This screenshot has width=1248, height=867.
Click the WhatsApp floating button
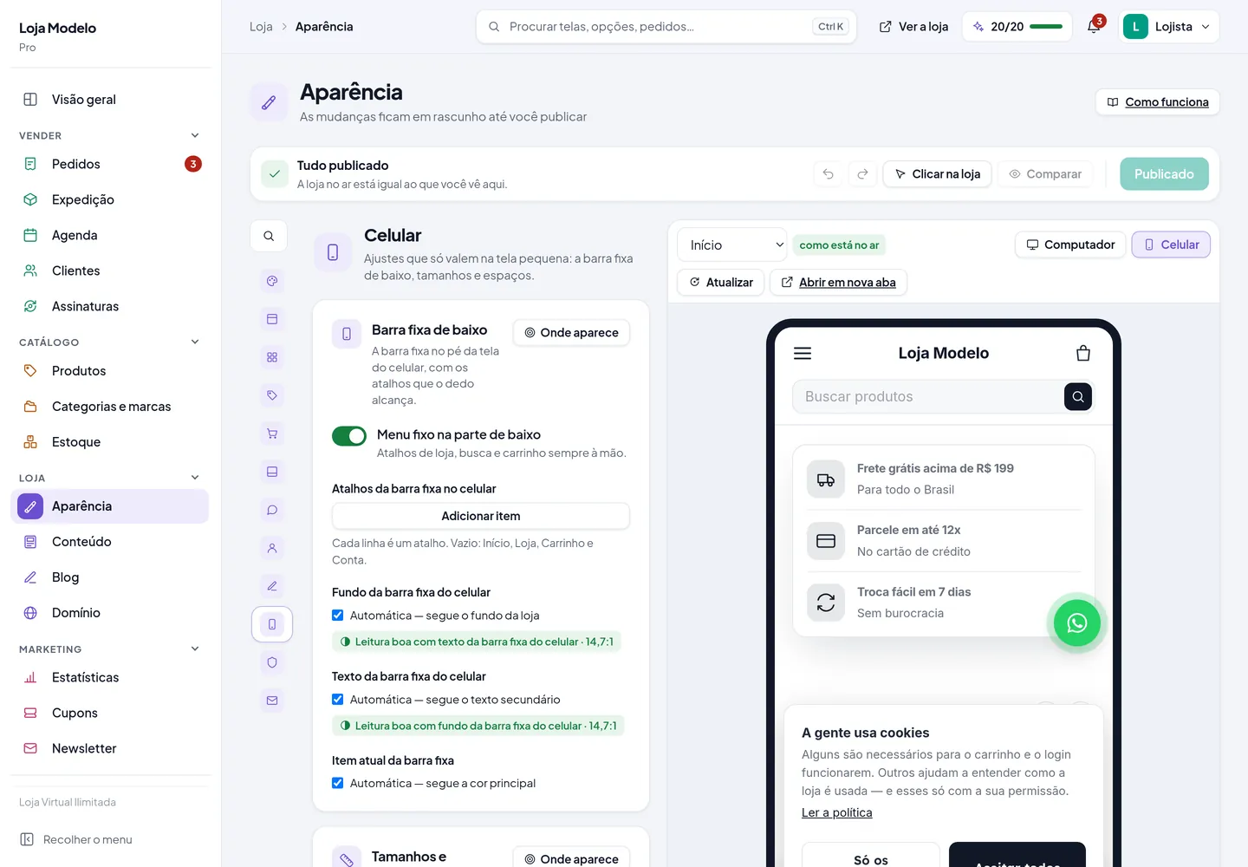1077,623
